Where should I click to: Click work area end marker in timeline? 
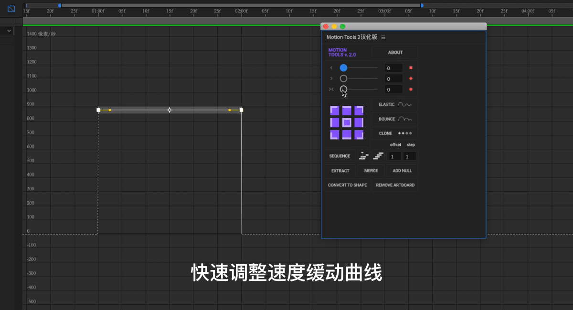coord(422,5)
